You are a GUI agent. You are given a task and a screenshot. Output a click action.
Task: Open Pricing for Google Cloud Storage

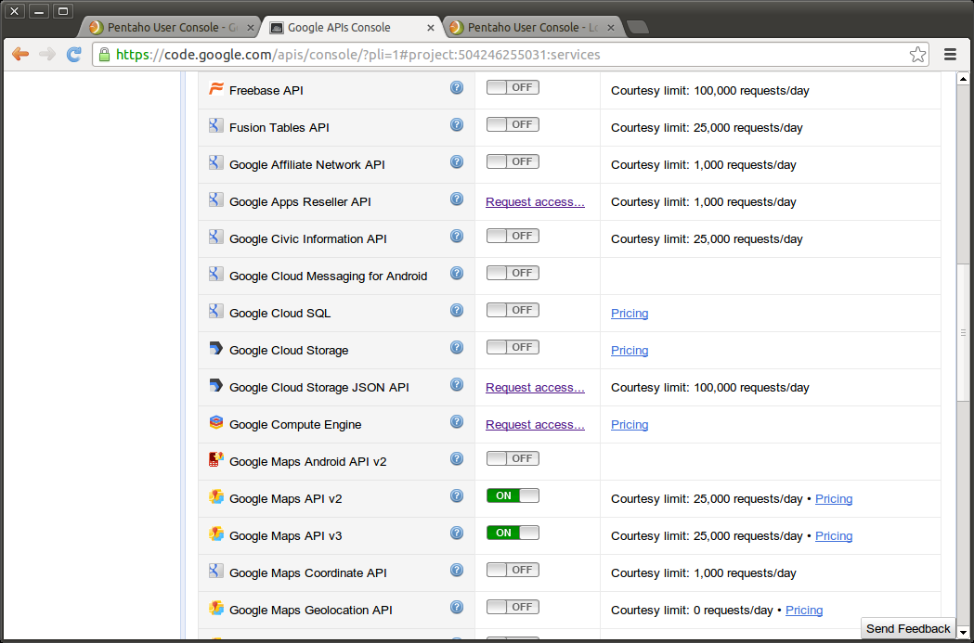pyautogui.click(x=630, y=350)
